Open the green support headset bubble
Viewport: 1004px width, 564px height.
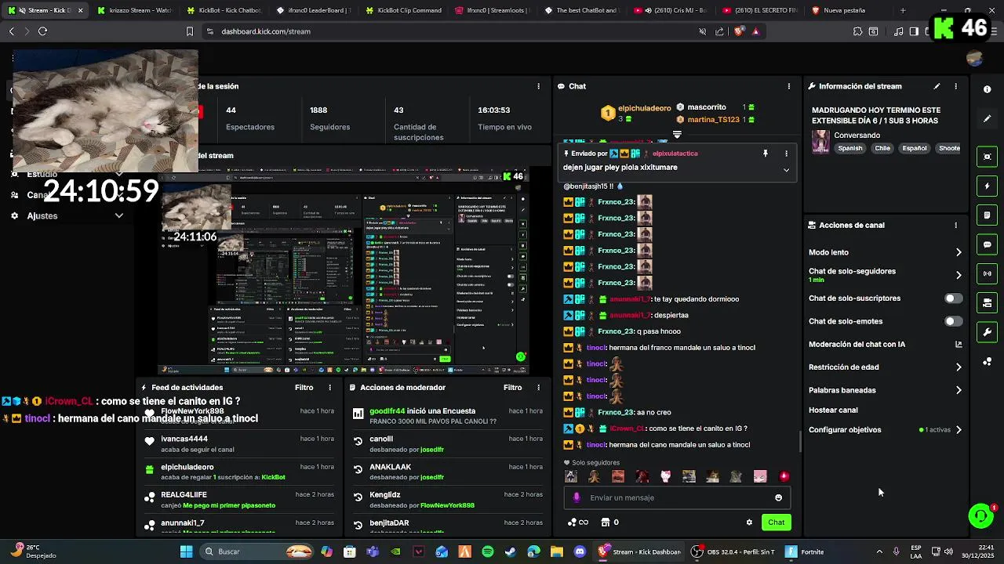(x=980, y=515)
